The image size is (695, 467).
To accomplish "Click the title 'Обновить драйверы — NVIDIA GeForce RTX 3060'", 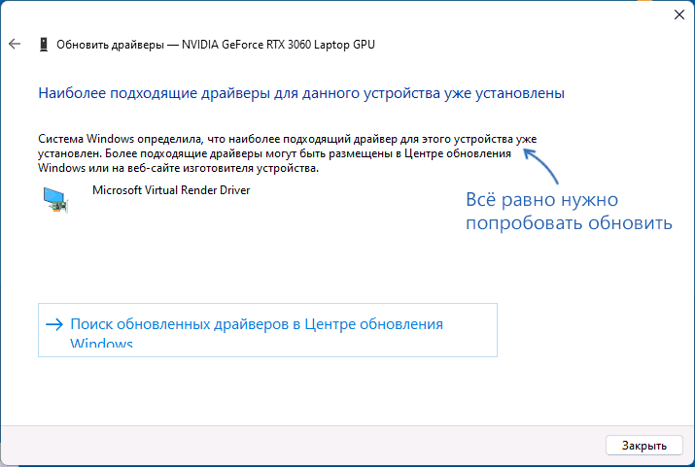I will point(216,45).
